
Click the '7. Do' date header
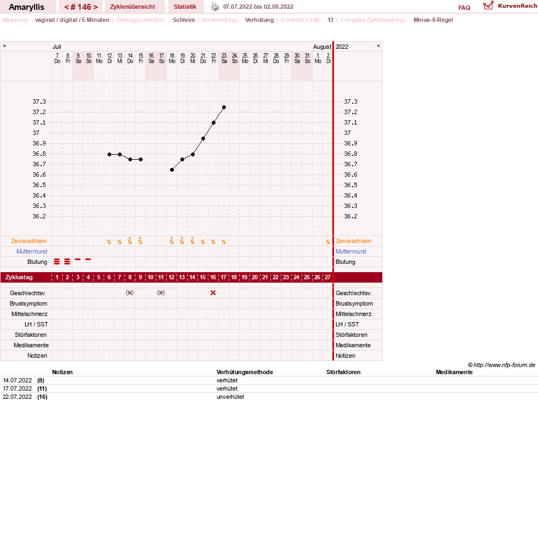tap(57, 58)
